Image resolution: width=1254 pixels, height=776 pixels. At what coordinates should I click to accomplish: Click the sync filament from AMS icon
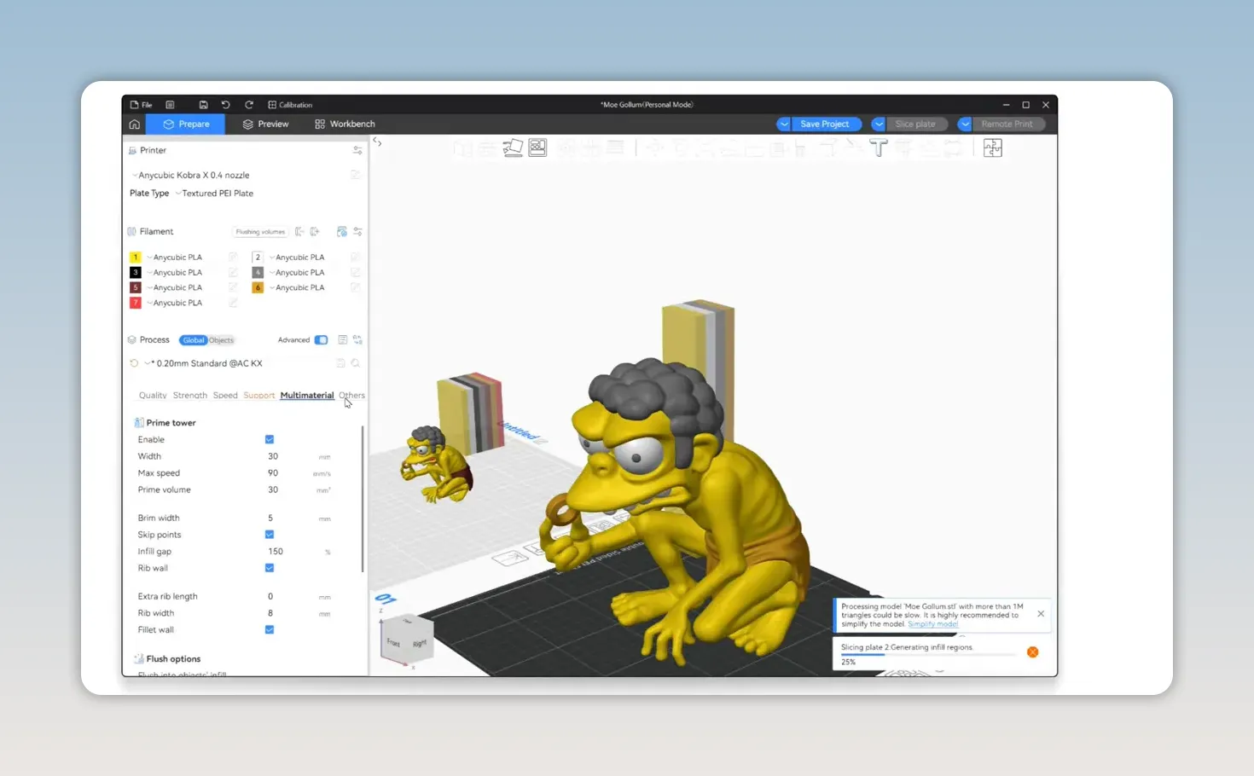pyautogui.click(x=342, y=232)
